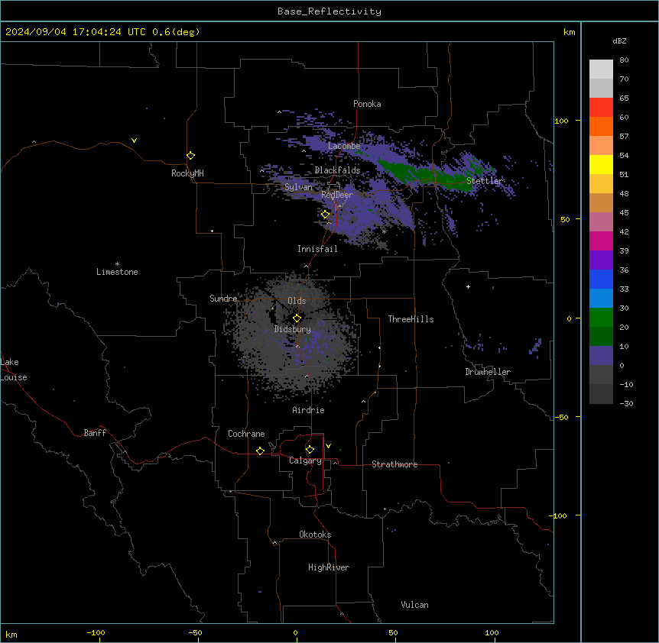
Task: Click the Okotoks label
Action: (x=315, y=535)
